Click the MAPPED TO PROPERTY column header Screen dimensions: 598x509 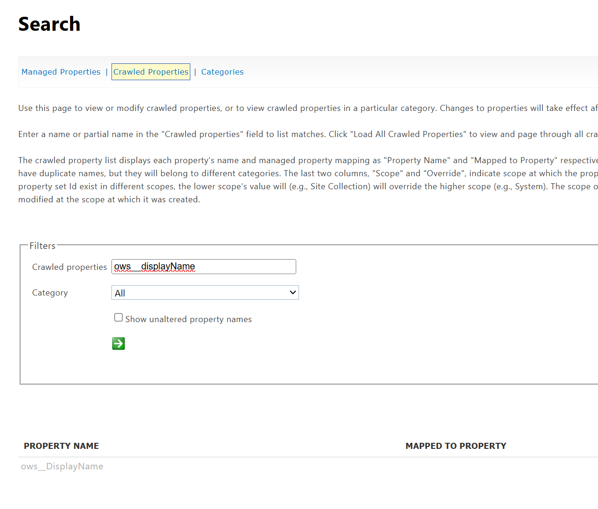click(456, 446)
